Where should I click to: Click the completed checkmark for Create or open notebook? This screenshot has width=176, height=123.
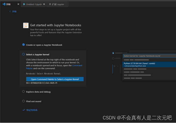point(23,45)
